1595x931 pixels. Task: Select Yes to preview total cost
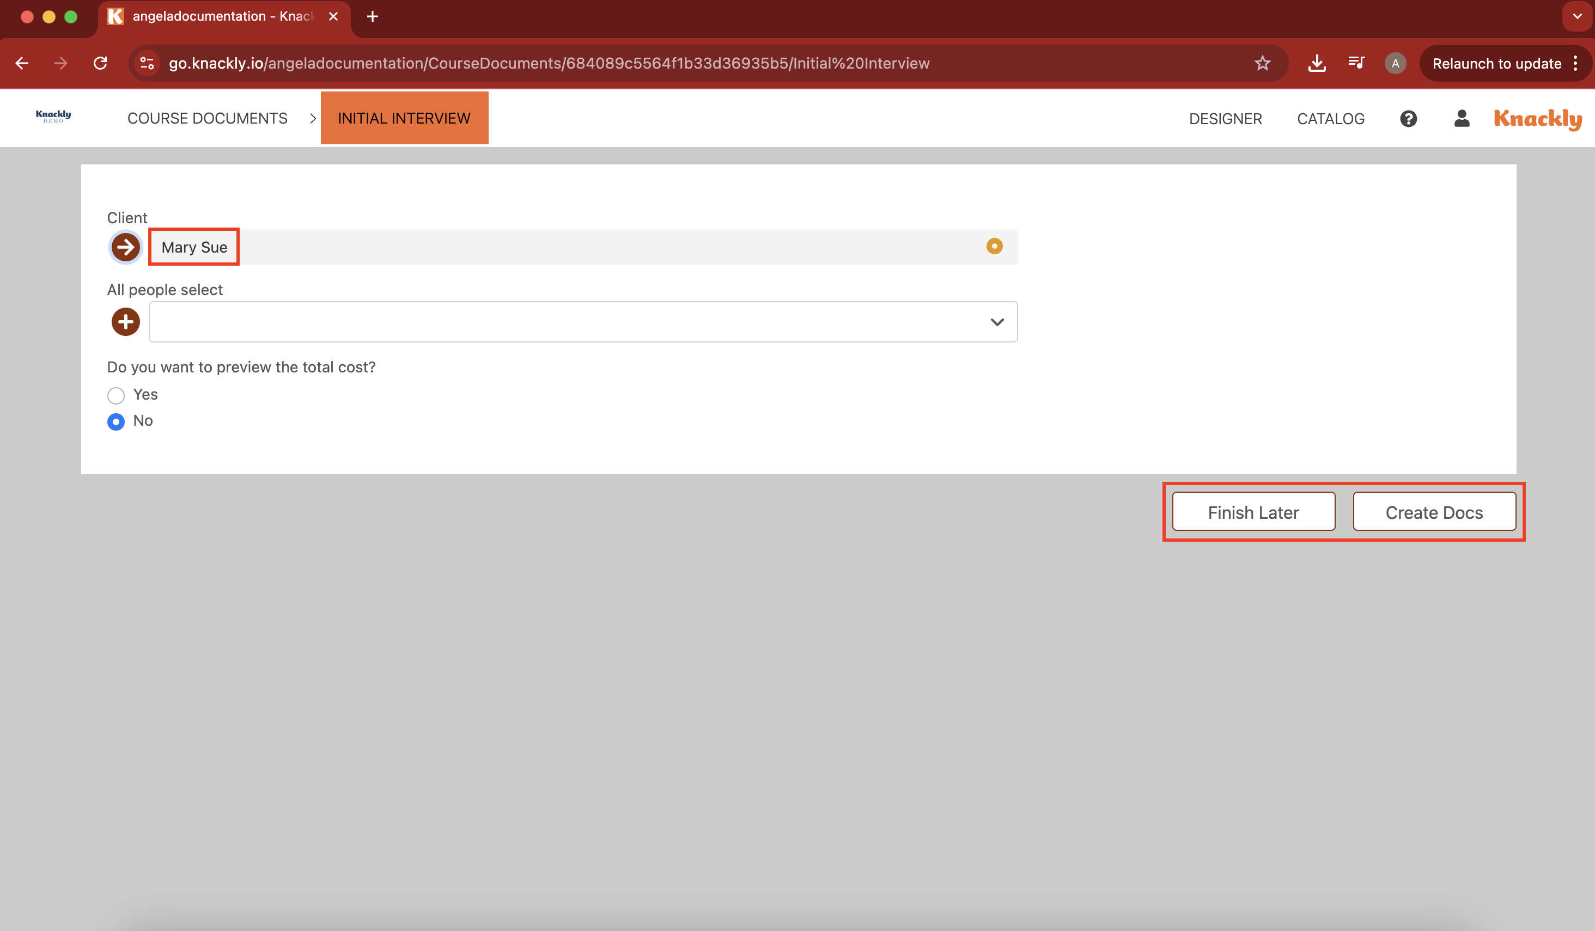click(x=116, y=395)
